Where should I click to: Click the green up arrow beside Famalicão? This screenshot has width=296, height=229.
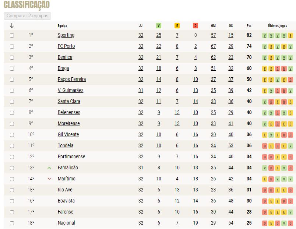(49, 168)
